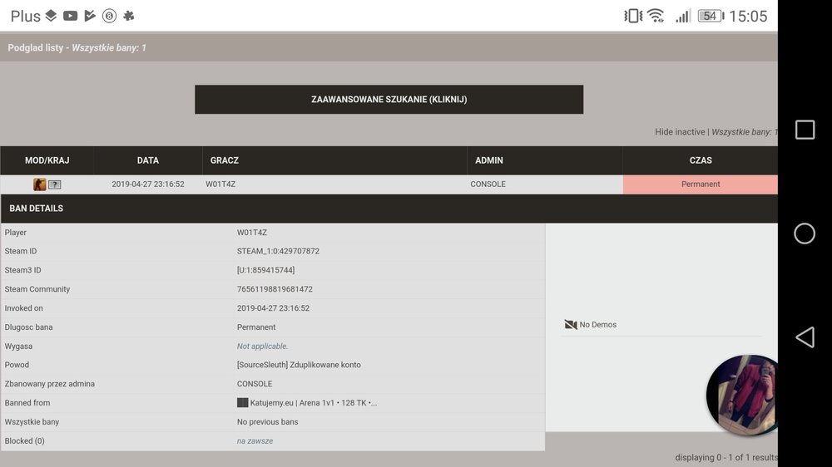Click the Dlugosc bana Permanent value
Viewport: 832px width, 467px height.
pyautogui.click(x=256, y=327)
